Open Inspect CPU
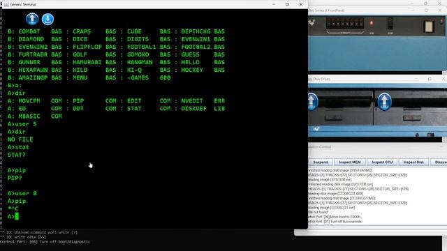Viewport: 447px width, 251px height. click(x=382, y=162)
